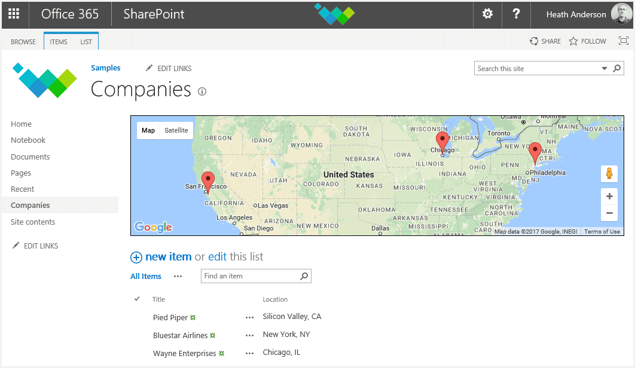Switch the map to Map view

[x=148, y=130]
